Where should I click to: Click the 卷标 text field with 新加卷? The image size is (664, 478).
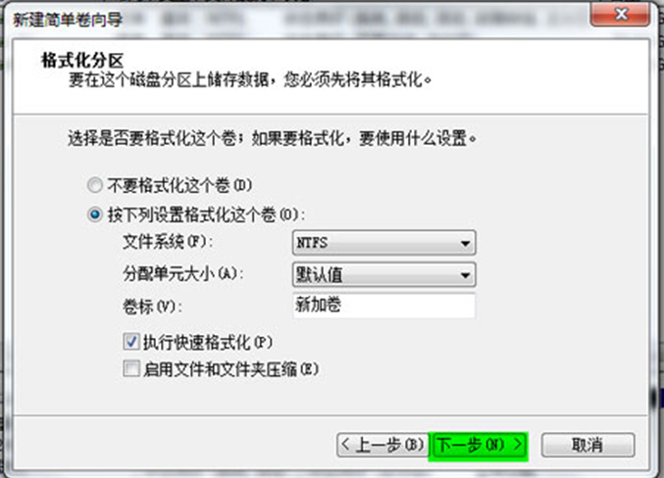click(383, 305)
